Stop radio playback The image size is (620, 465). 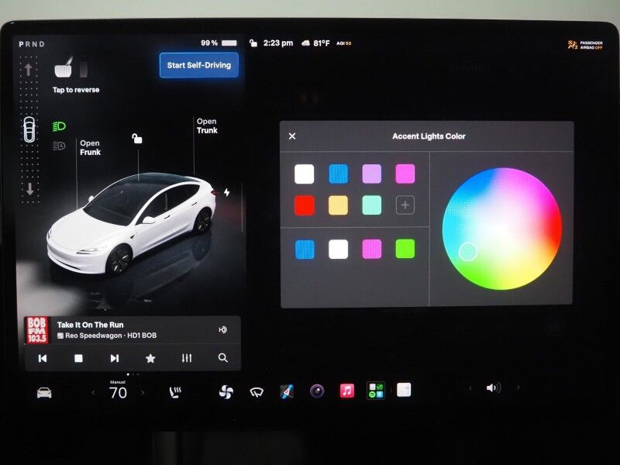click(78, 358)
